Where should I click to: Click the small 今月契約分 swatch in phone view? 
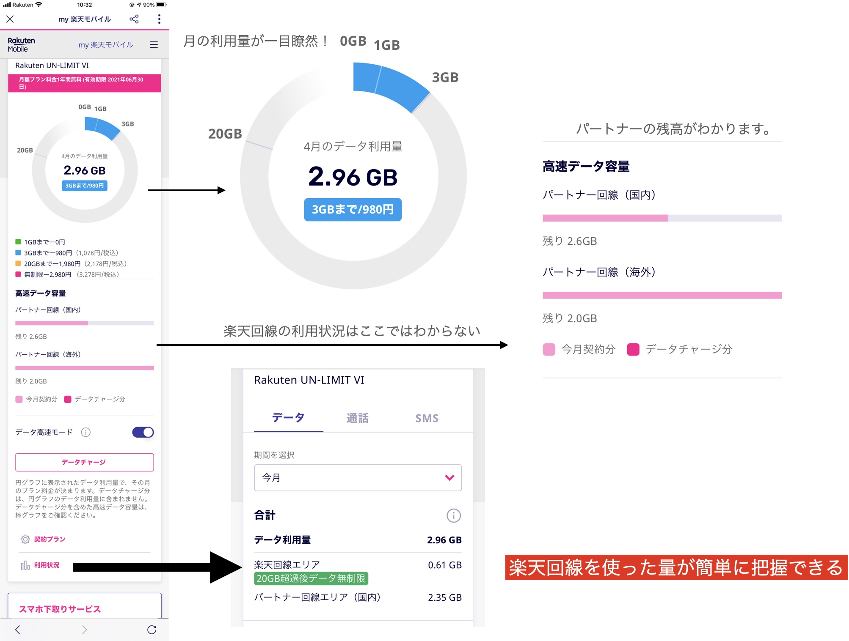click(19, 399)
